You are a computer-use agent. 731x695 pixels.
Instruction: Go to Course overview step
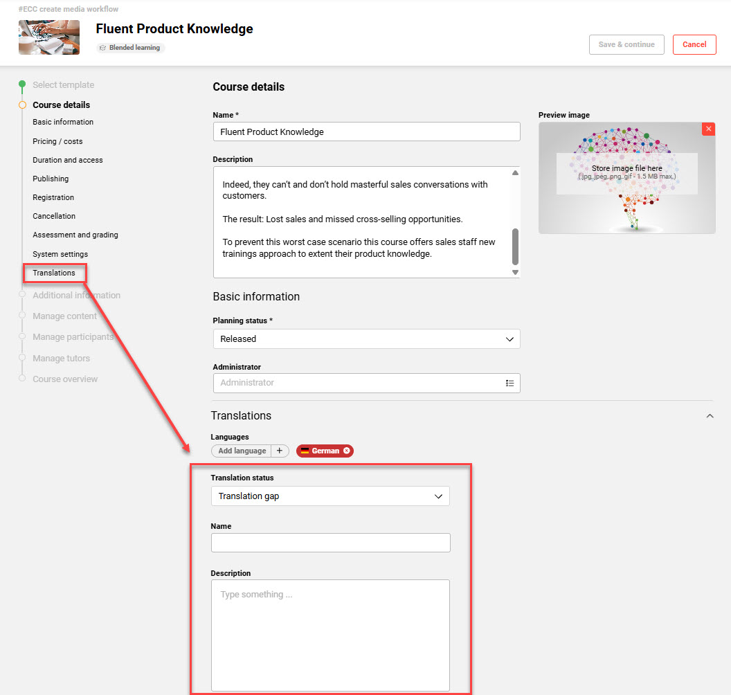coord(65,379)
